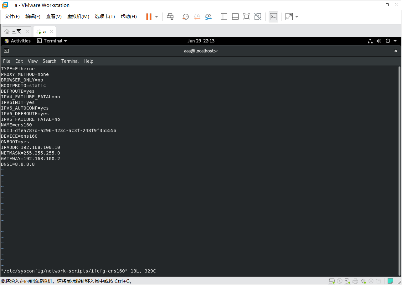Toggle the console view toolbar button
The image size is (402, 285).
tap(273, 17)
